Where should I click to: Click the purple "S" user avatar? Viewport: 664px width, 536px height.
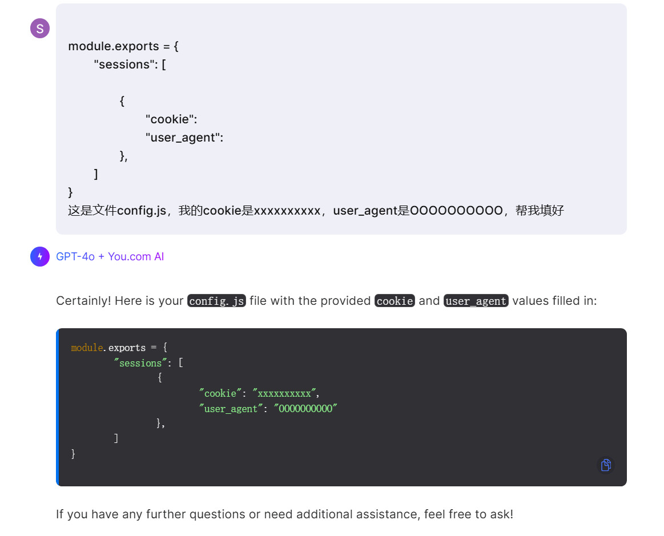point(40,28)
